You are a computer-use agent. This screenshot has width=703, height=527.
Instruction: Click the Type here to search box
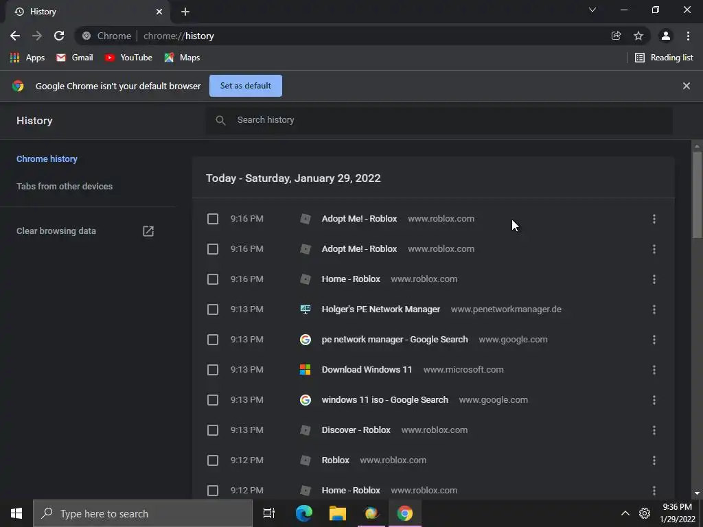click(x=143, y=513)
